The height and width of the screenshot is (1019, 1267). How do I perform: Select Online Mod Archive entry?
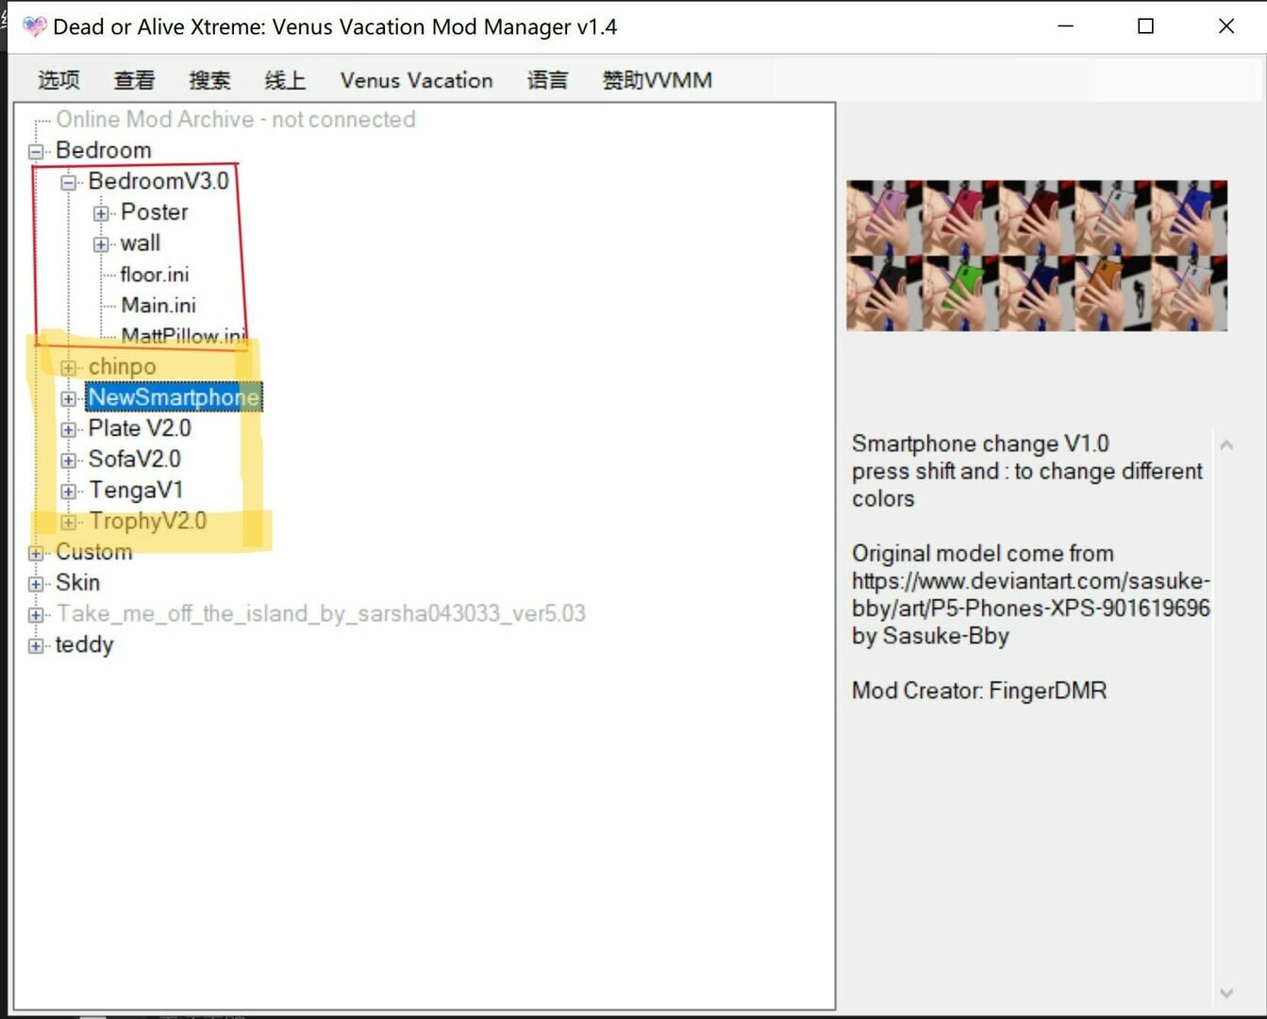(x=236, y=119)
